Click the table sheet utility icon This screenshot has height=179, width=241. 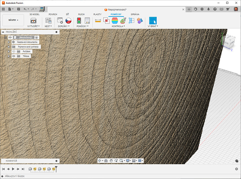coord(87,21)
